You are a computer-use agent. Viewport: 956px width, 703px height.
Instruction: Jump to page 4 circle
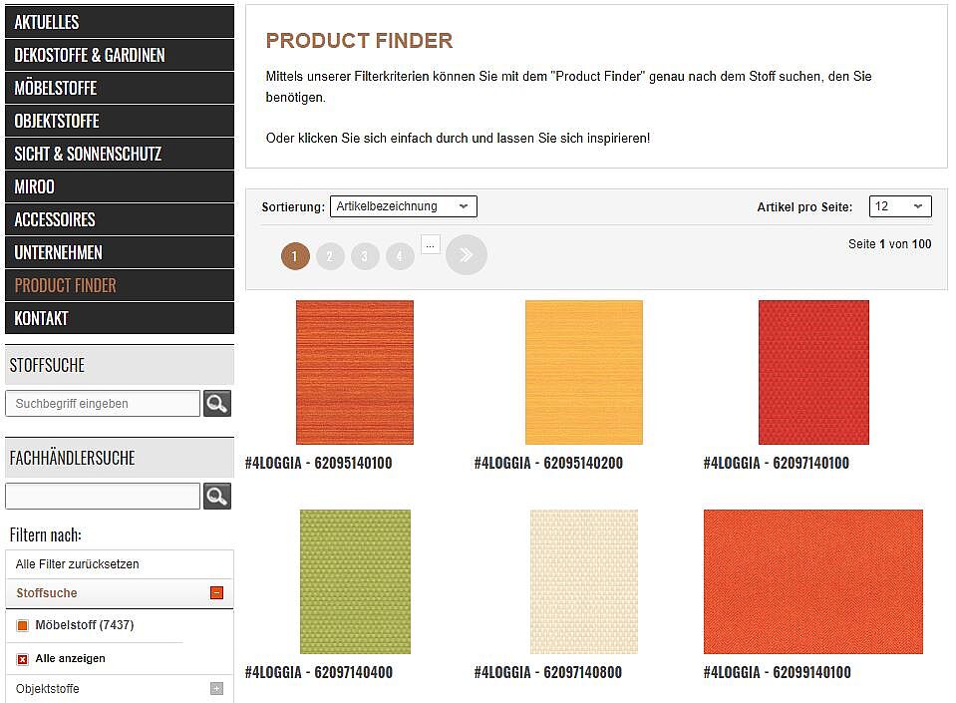(400, 256)
